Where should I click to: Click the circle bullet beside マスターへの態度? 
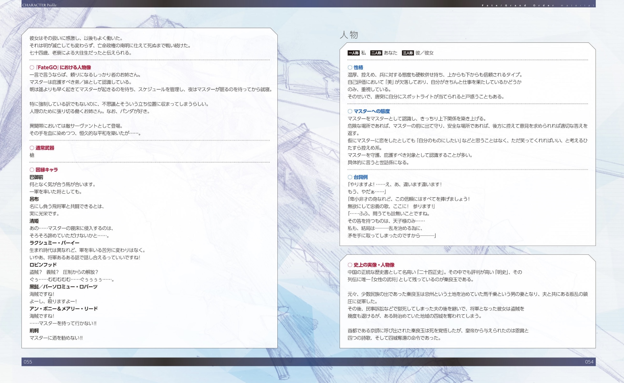tap(350, 111)
